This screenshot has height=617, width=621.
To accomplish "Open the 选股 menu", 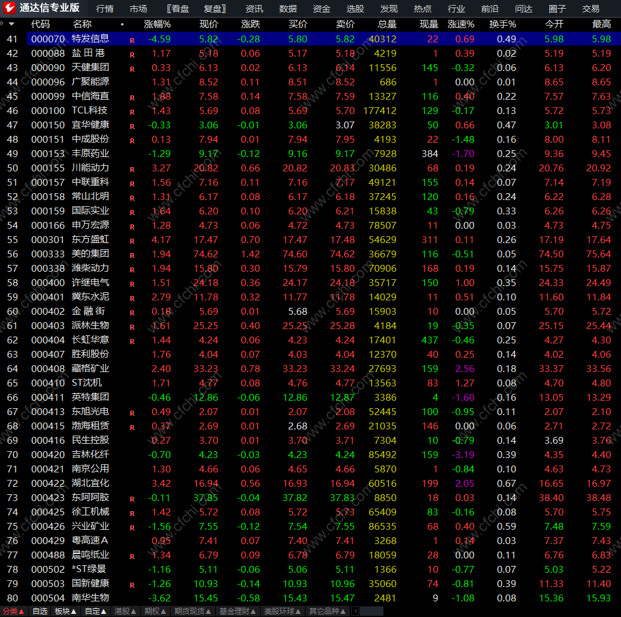I will 355,9.
